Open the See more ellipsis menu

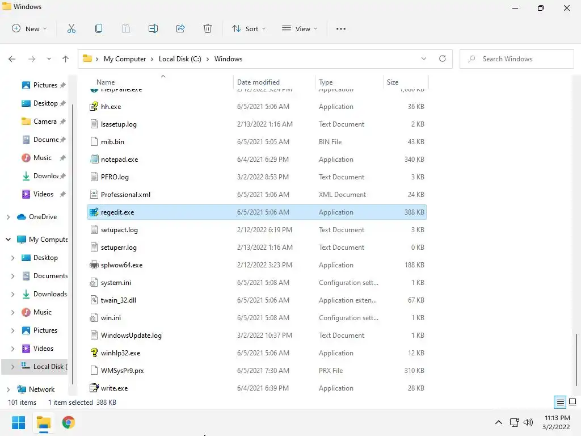[x=341, y=28]
